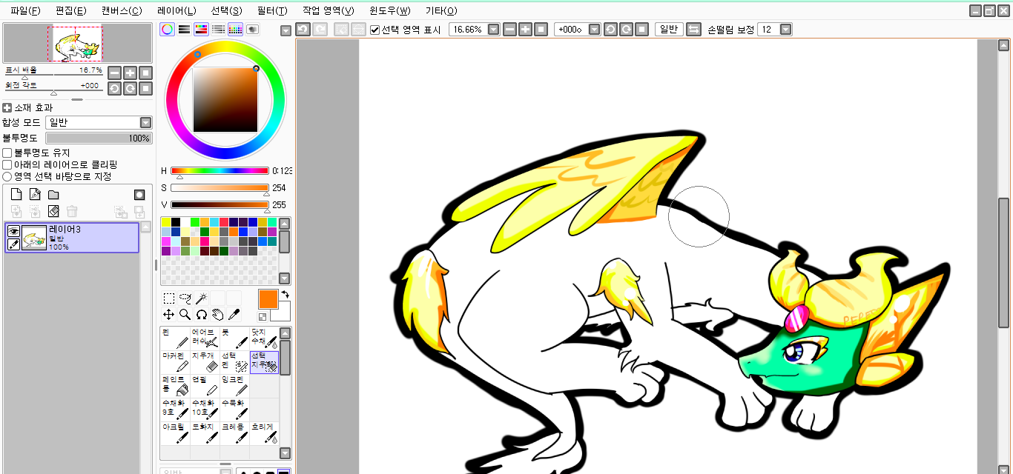Zoom out with top toolbar minus button
The image size is (1013, 474).
coord(509,29)
